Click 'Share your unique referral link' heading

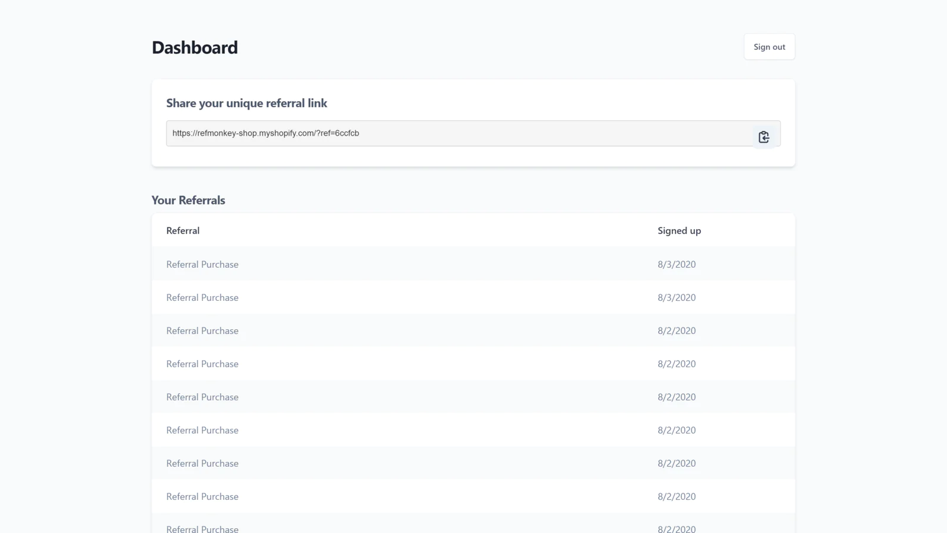click(246, 103)
